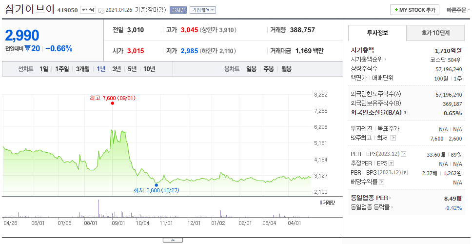
Task: Click the PER value 33.60배
Action: (x=435, y=155)
